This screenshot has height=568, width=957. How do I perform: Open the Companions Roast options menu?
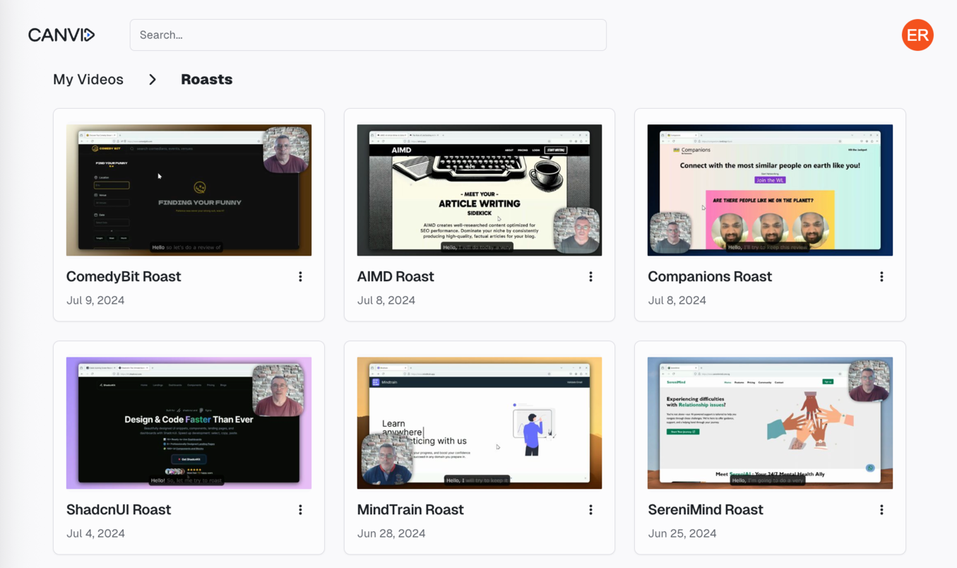point(881,277)
